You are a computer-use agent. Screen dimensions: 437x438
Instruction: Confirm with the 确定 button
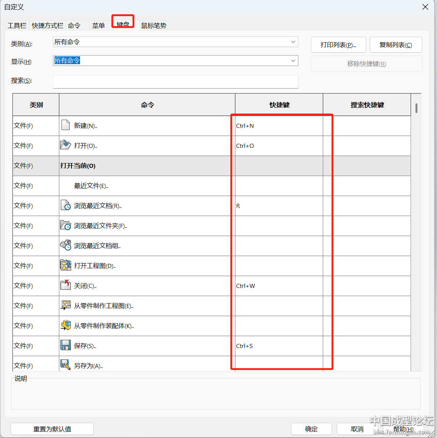(x=311, y=429)
